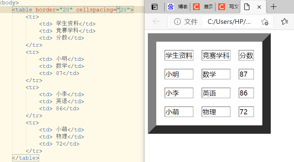
Task: Switch to the 首页 browser tab
Action: tap(203, 7)
